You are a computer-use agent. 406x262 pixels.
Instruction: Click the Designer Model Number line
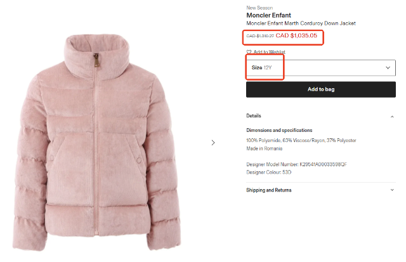point(296,164)
